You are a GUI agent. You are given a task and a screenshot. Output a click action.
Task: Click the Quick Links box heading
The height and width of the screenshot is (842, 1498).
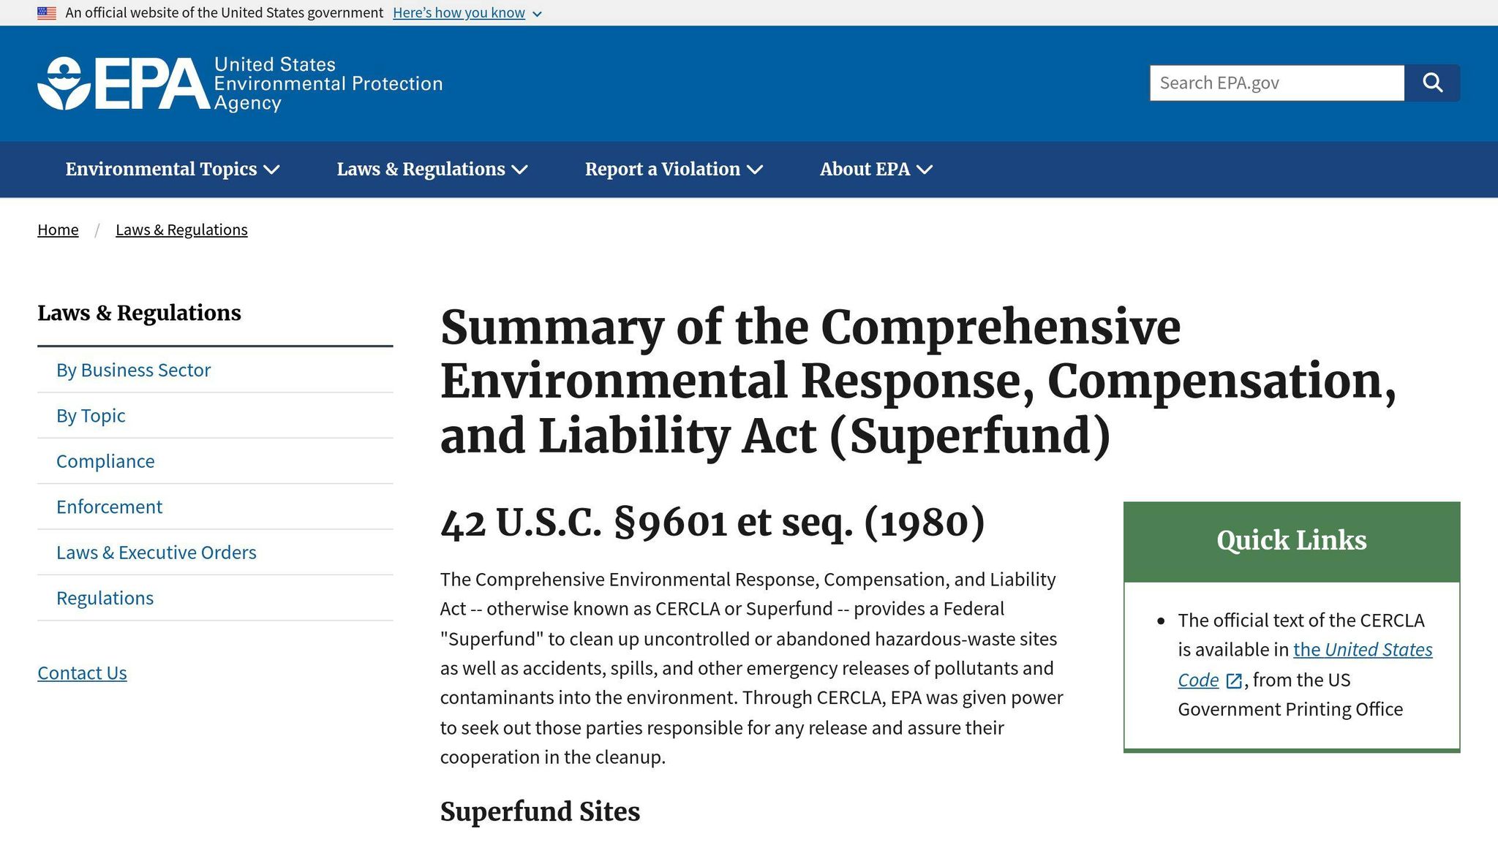click(x=1292, y=541)
